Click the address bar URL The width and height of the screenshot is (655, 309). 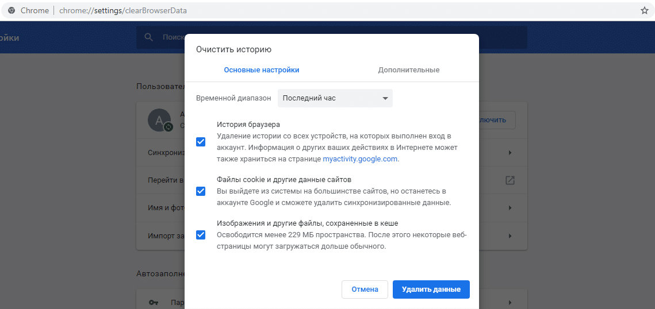(123, 10)
